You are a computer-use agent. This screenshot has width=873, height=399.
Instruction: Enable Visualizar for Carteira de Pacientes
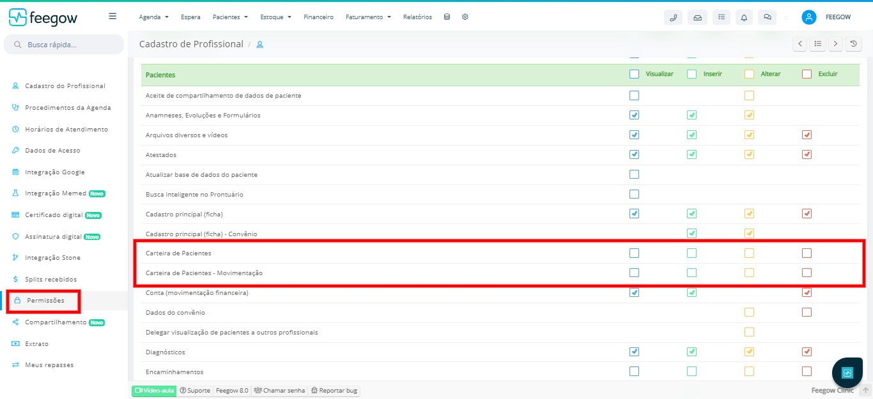coord(634,253)
